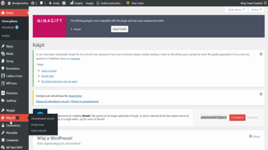Open Ustawienia settings icon in sidebar
Viewport: 268px width, 150px height.
(x=3, y=140)
